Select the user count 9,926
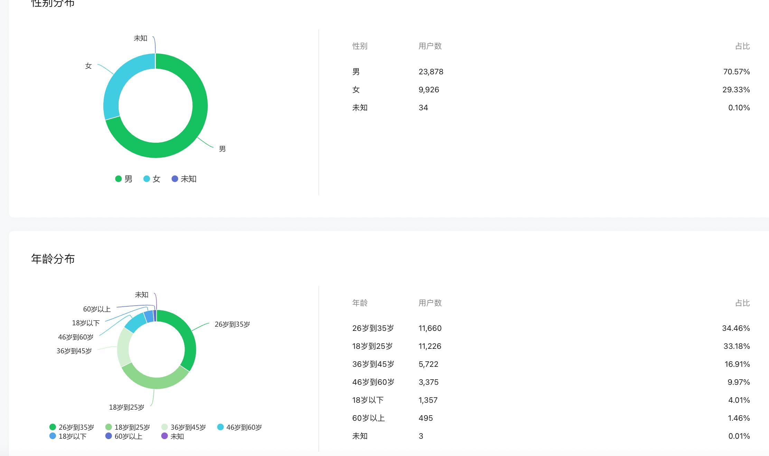The image size is (769, 456). point(429,90)
